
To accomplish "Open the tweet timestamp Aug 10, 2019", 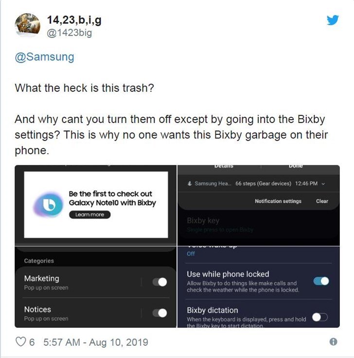I will 96,342.
